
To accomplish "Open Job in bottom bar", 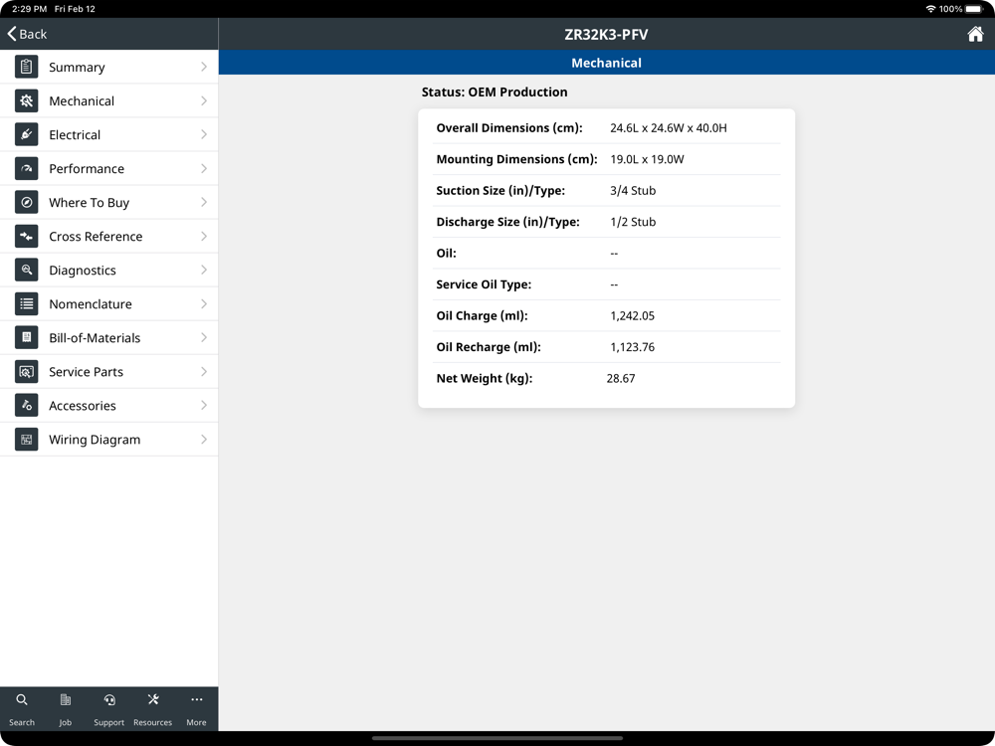I will [x=66, y=709].
